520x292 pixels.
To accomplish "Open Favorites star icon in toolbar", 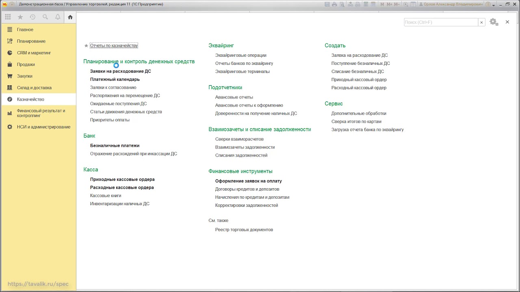I will 20,17.
